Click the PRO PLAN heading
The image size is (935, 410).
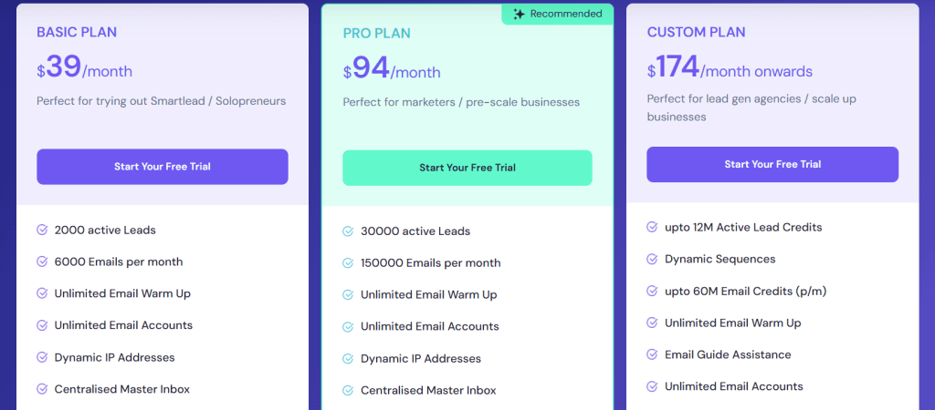376,34
